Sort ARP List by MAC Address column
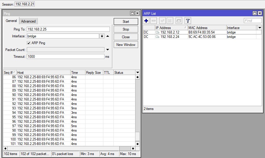The width and height of the screenshot is (265, 158). click(x=207, y=28)
